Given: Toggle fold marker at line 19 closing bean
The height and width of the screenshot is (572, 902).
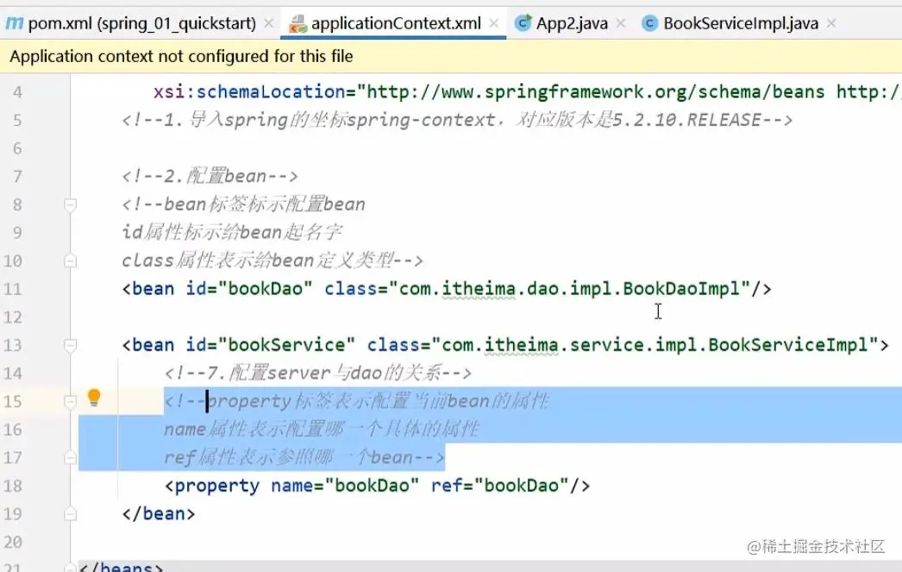Looking at the screenshot, I should point(70,513).
